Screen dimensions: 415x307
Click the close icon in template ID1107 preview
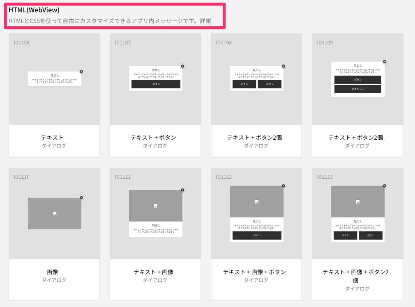click(182, 66)
